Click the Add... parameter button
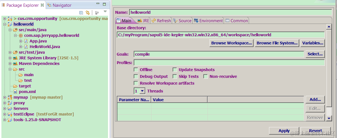 tap(315, 100)
